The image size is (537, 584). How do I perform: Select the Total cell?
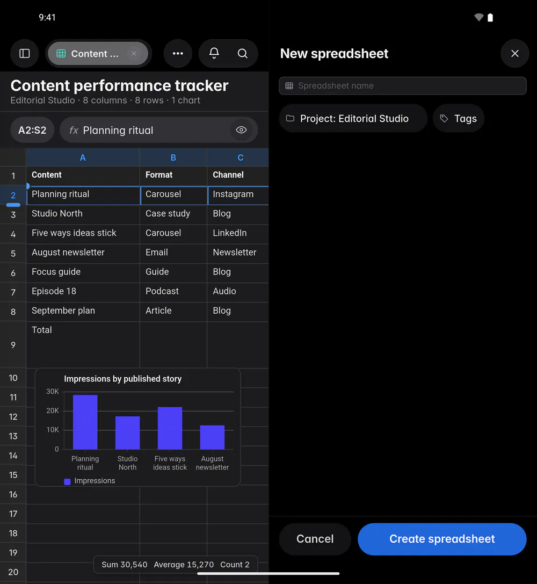83,345
